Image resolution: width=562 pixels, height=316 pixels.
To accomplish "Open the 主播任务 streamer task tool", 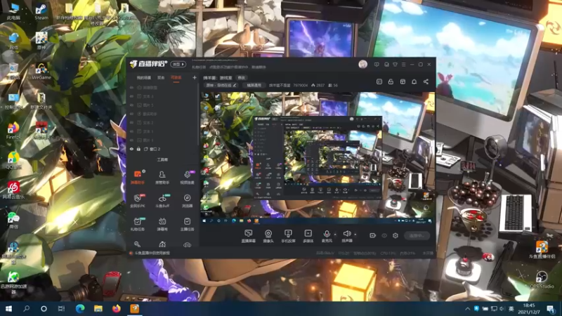I will (x=187, y=224).
